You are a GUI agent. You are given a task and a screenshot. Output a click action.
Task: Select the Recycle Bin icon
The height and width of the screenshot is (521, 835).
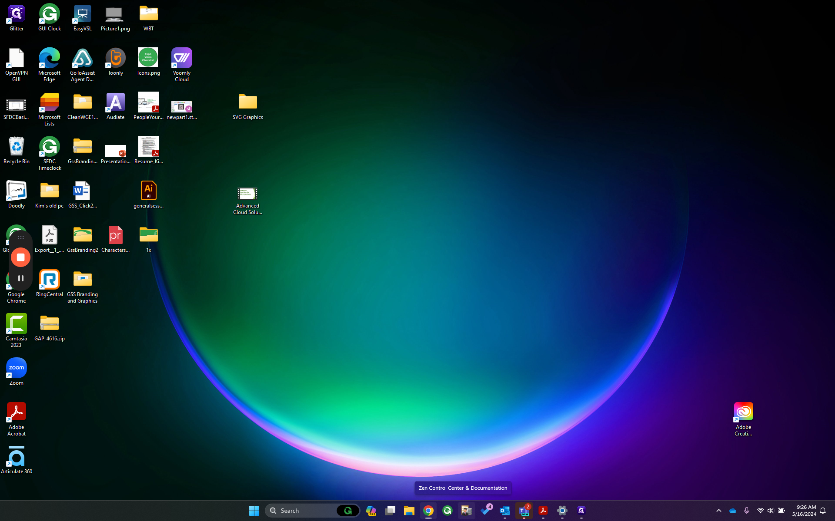pos(17,151)
